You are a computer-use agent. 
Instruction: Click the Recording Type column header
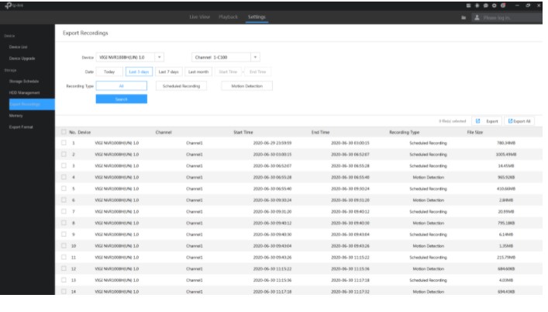pyautogui.click(x=405, y=132)
